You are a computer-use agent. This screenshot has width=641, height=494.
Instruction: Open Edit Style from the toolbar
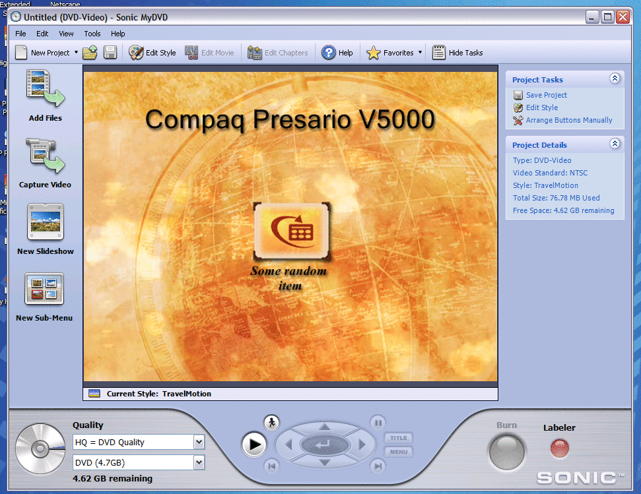(152, 52)
